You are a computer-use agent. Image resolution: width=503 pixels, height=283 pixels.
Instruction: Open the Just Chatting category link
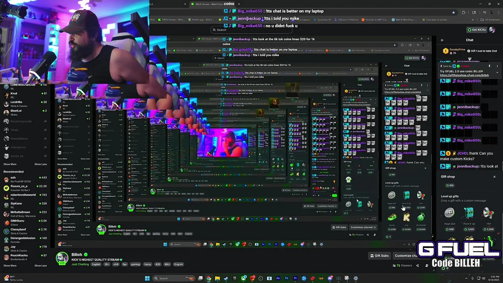[x=80, y=264]
